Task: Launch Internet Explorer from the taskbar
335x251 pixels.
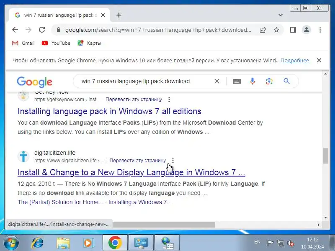Action: click(37, 243)
